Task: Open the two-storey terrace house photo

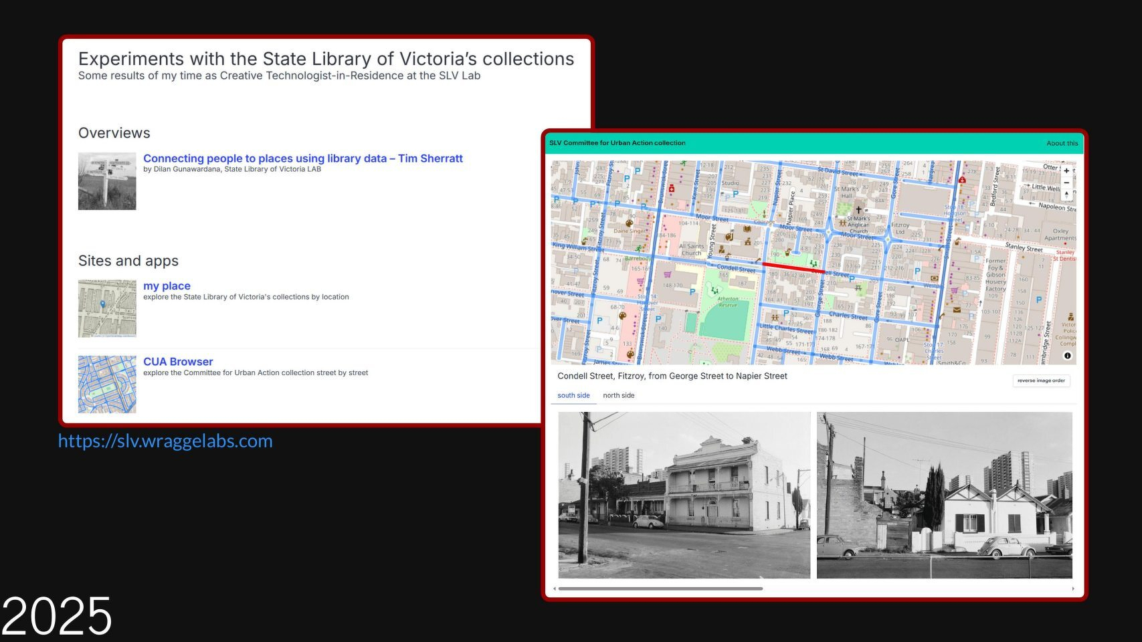Action: click(684, 495)
